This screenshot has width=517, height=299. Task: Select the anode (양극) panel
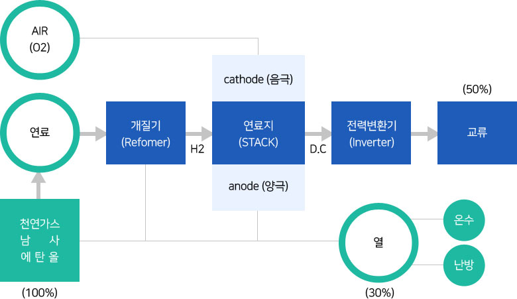click(x=258, y=186)
